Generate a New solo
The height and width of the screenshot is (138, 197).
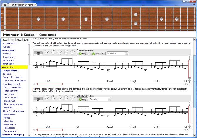(x=98, y=53)
